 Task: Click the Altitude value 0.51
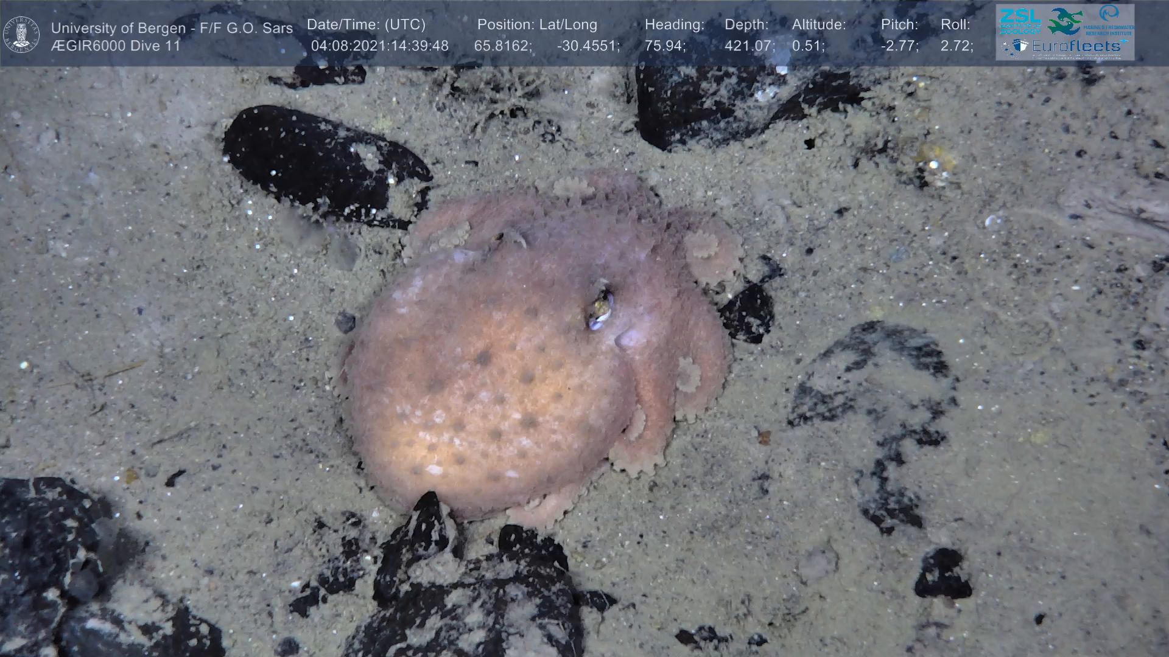point(807,46)
